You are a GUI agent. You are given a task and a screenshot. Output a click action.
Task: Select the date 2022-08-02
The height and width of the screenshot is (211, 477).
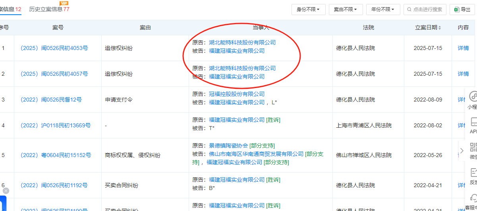[x=428, y=126]
